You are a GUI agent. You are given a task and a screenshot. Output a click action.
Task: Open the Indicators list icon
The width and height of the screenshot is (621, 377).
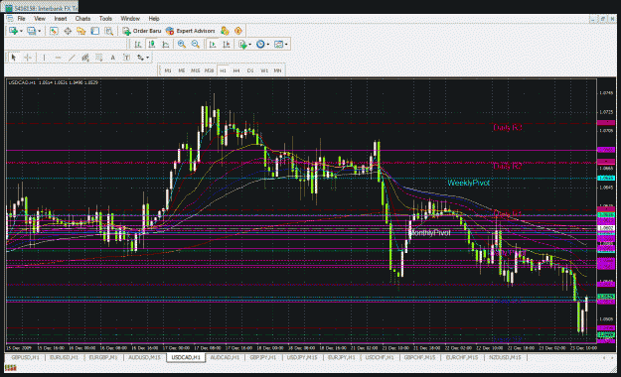click(242, 45)
